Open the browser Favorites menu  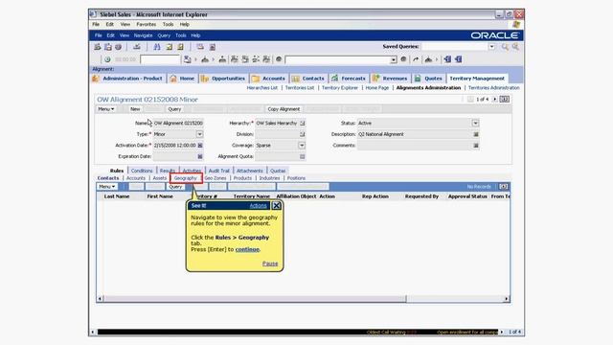(147, 24)
